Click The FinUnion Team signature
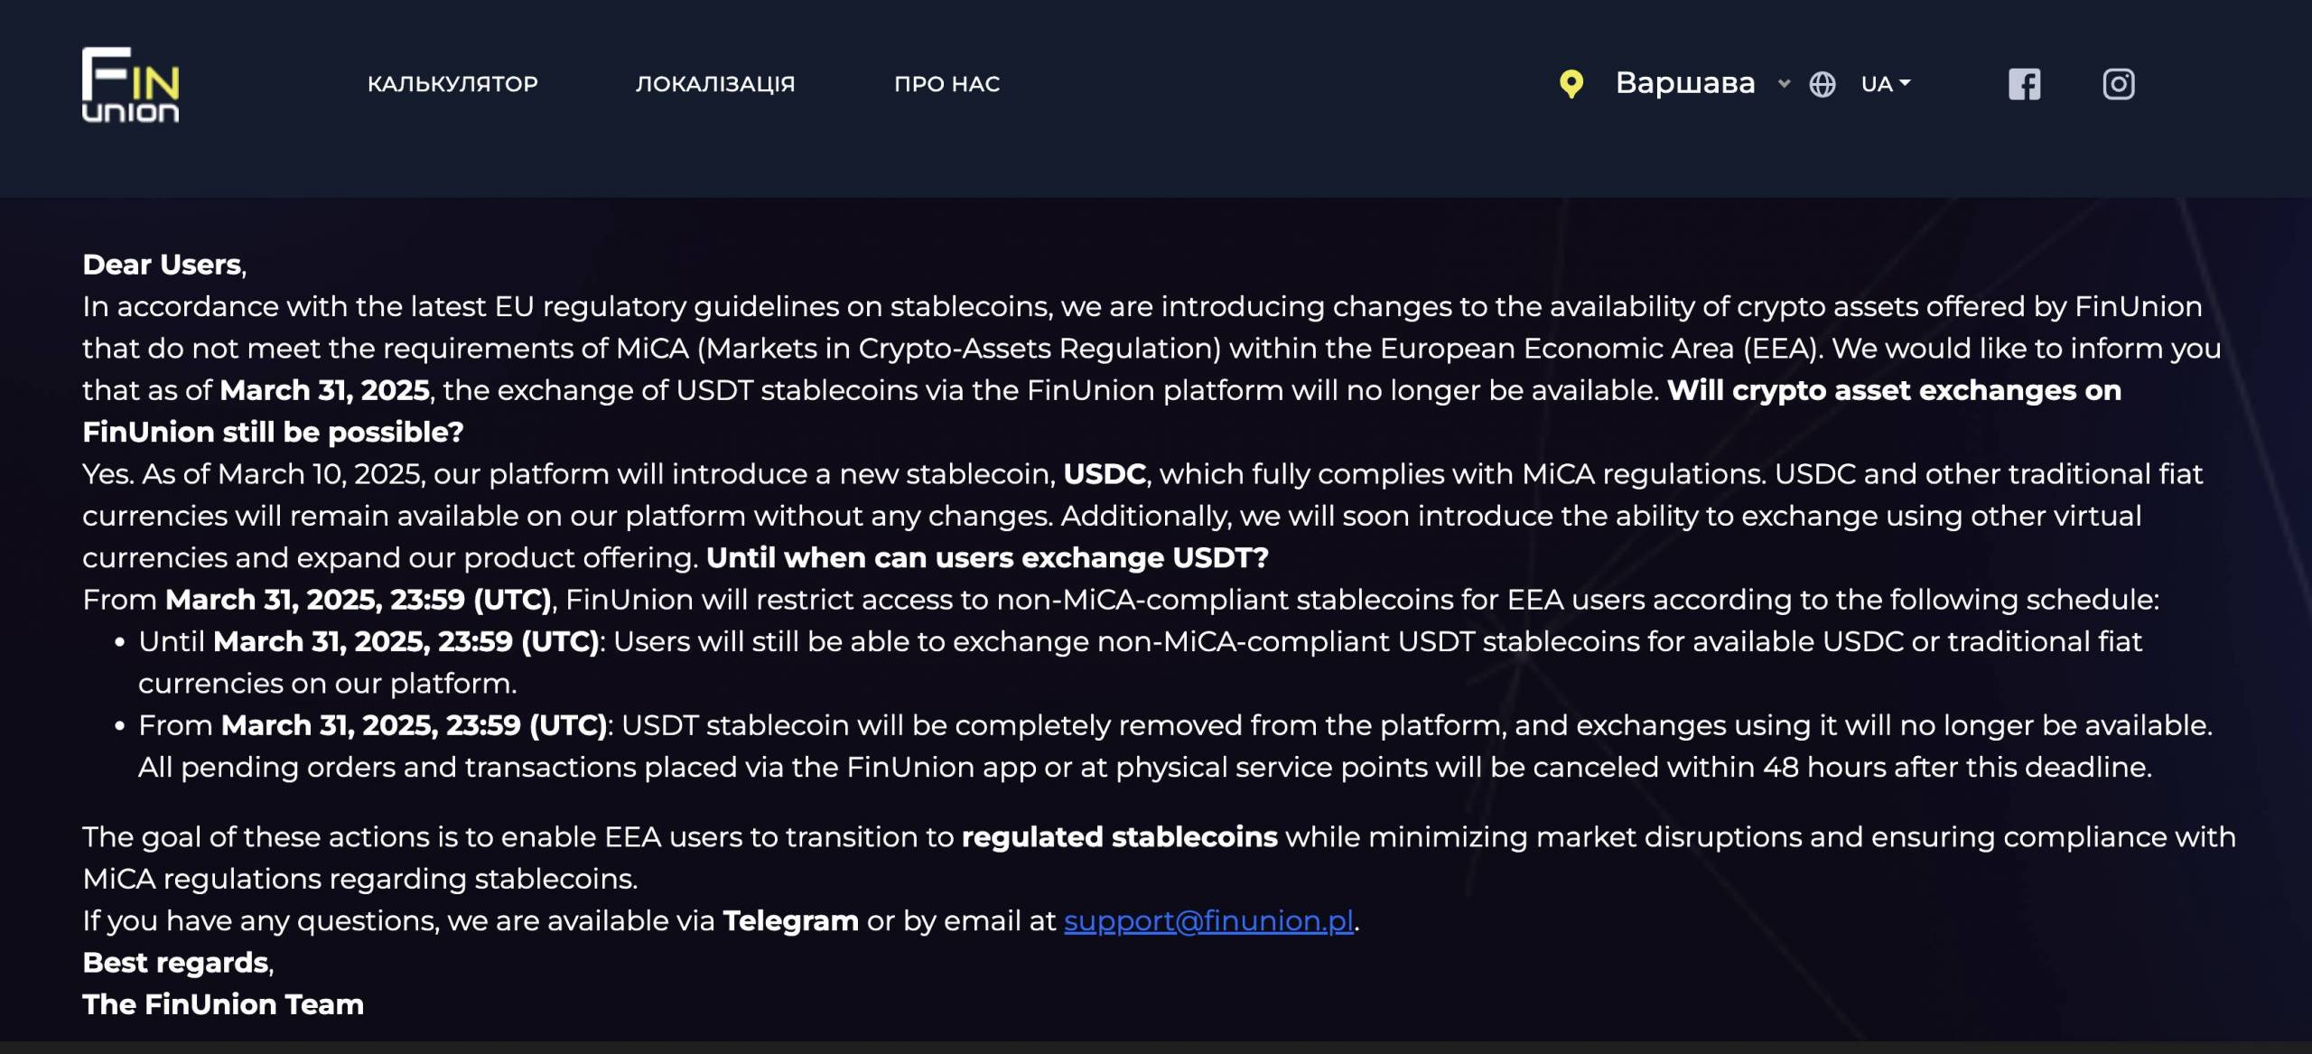This screenshot has width=2312, height=1054. coord(223,1004)
